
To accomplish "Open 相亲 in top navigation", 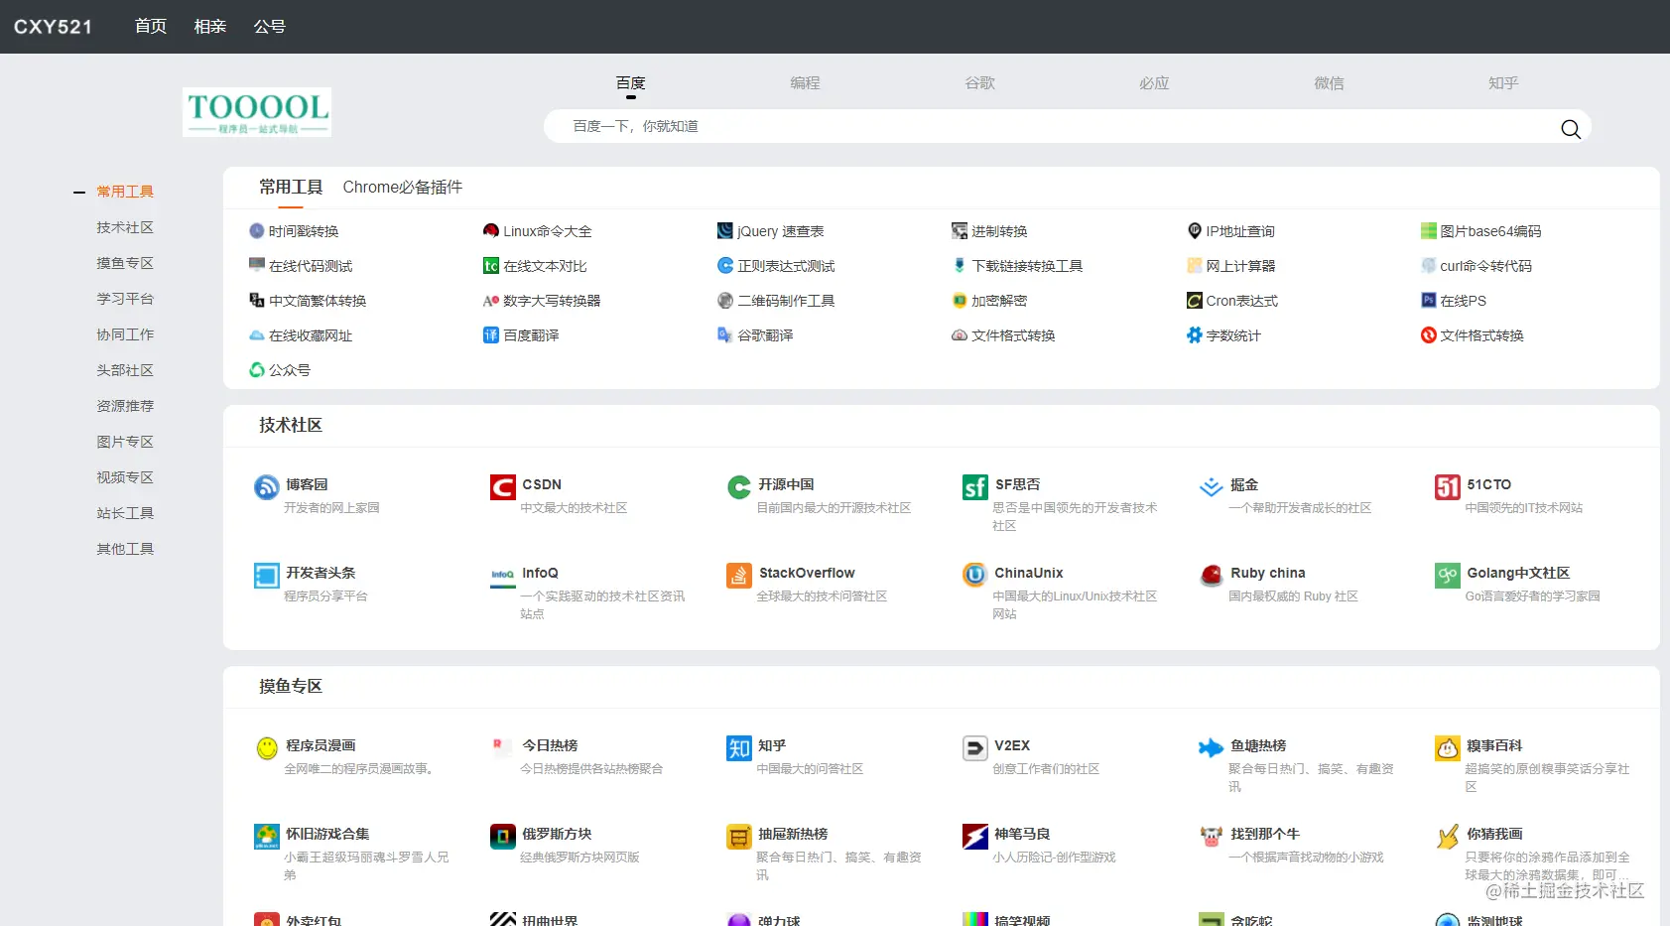I will pos(210,27).
